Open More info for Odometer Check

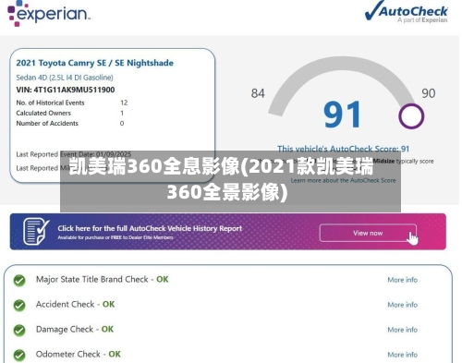click(402, 355)
